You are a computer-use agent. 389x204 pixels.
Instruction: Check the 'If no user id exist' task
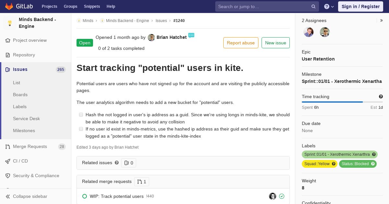tap(81, 129)
